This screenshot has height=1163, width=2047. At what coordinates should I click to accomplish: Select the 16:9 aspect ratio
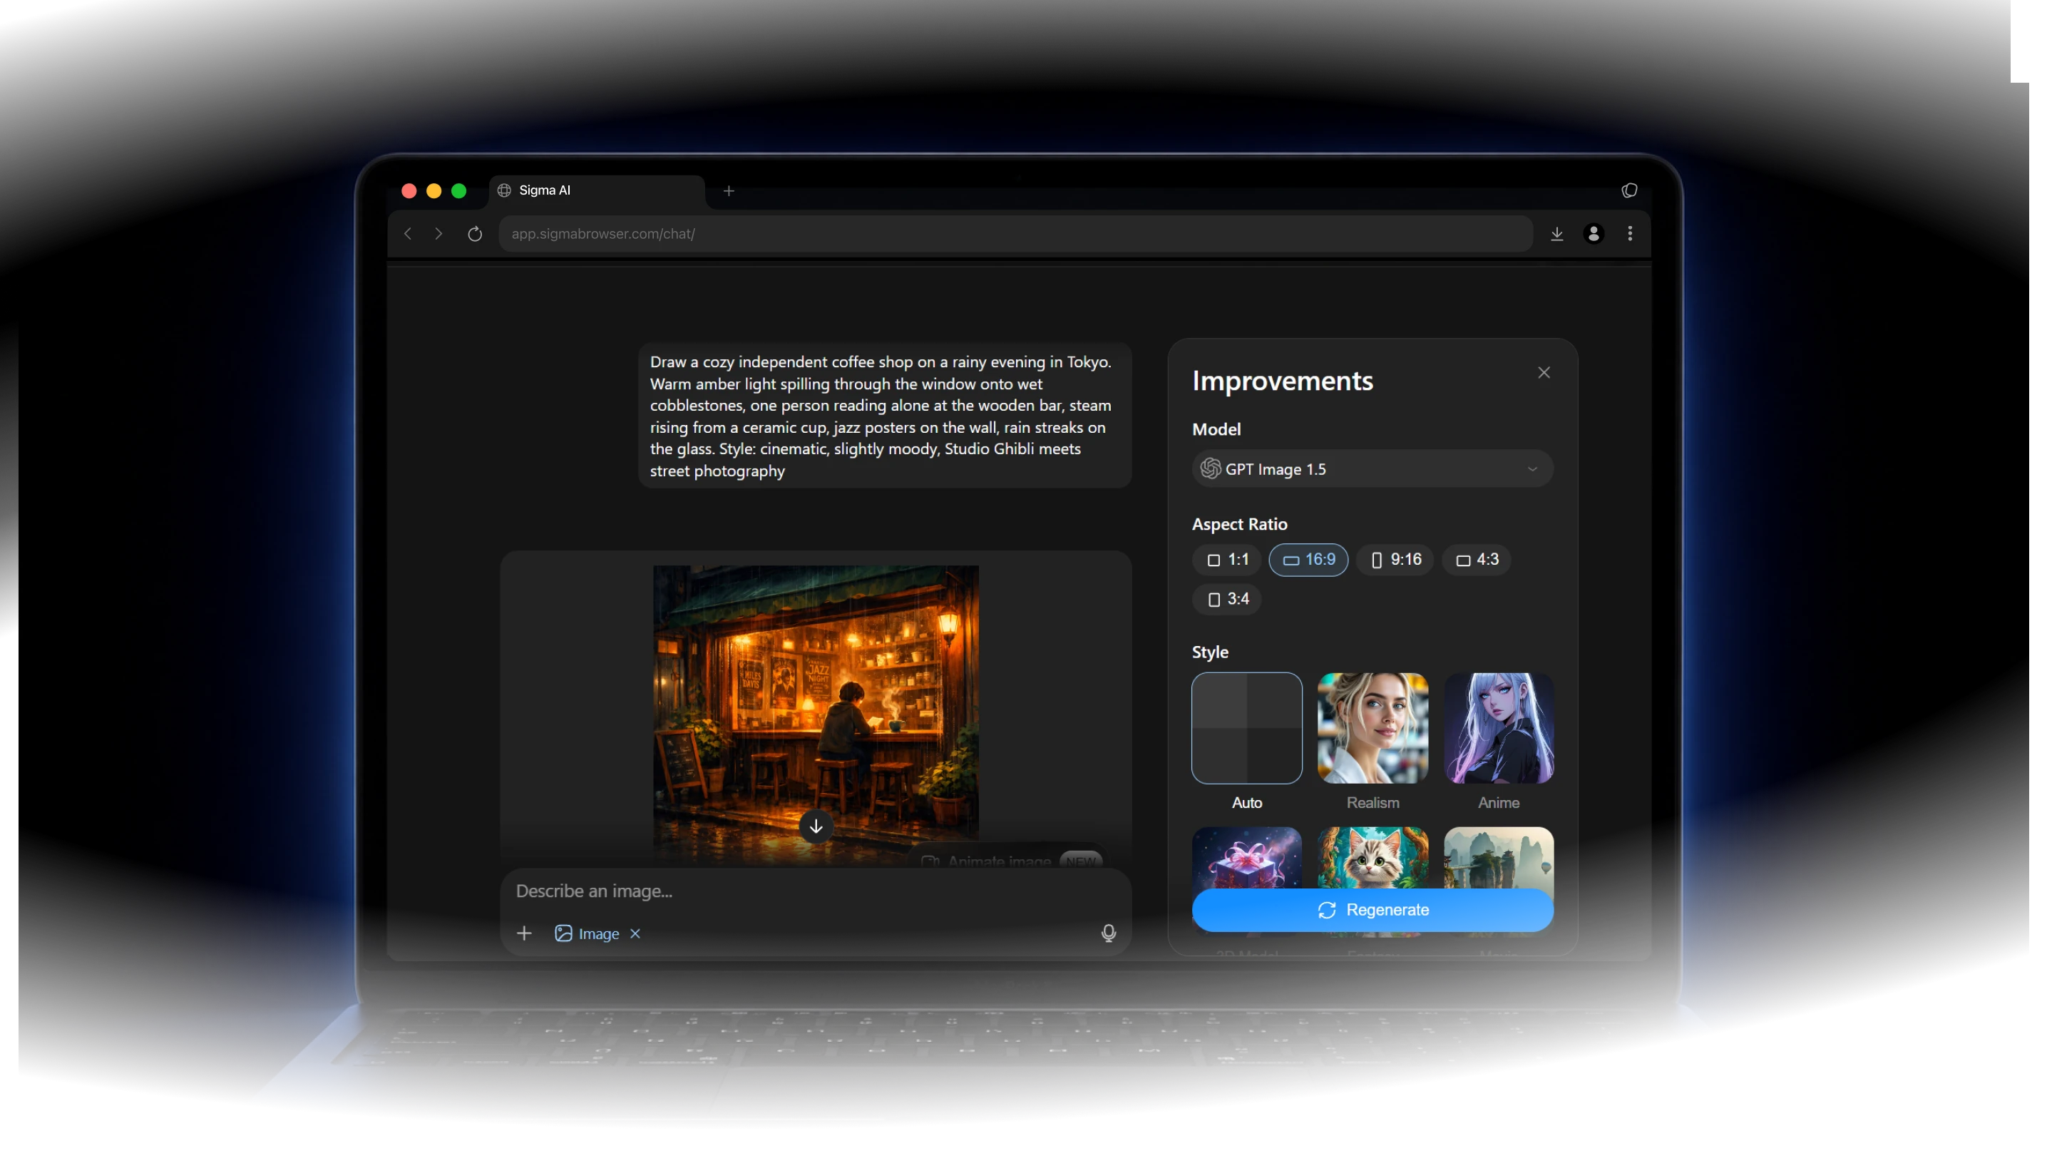click(1308, 559)
